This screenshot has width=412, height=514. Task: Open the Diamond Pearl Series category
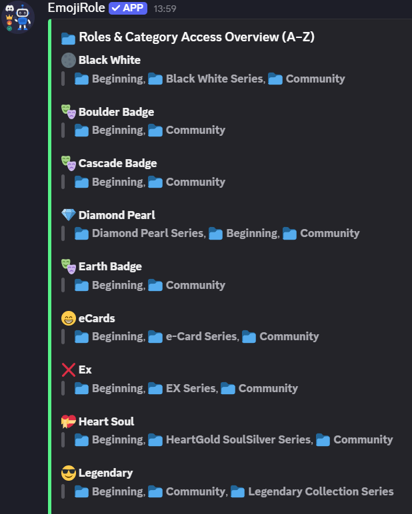(x=147, y=233)
